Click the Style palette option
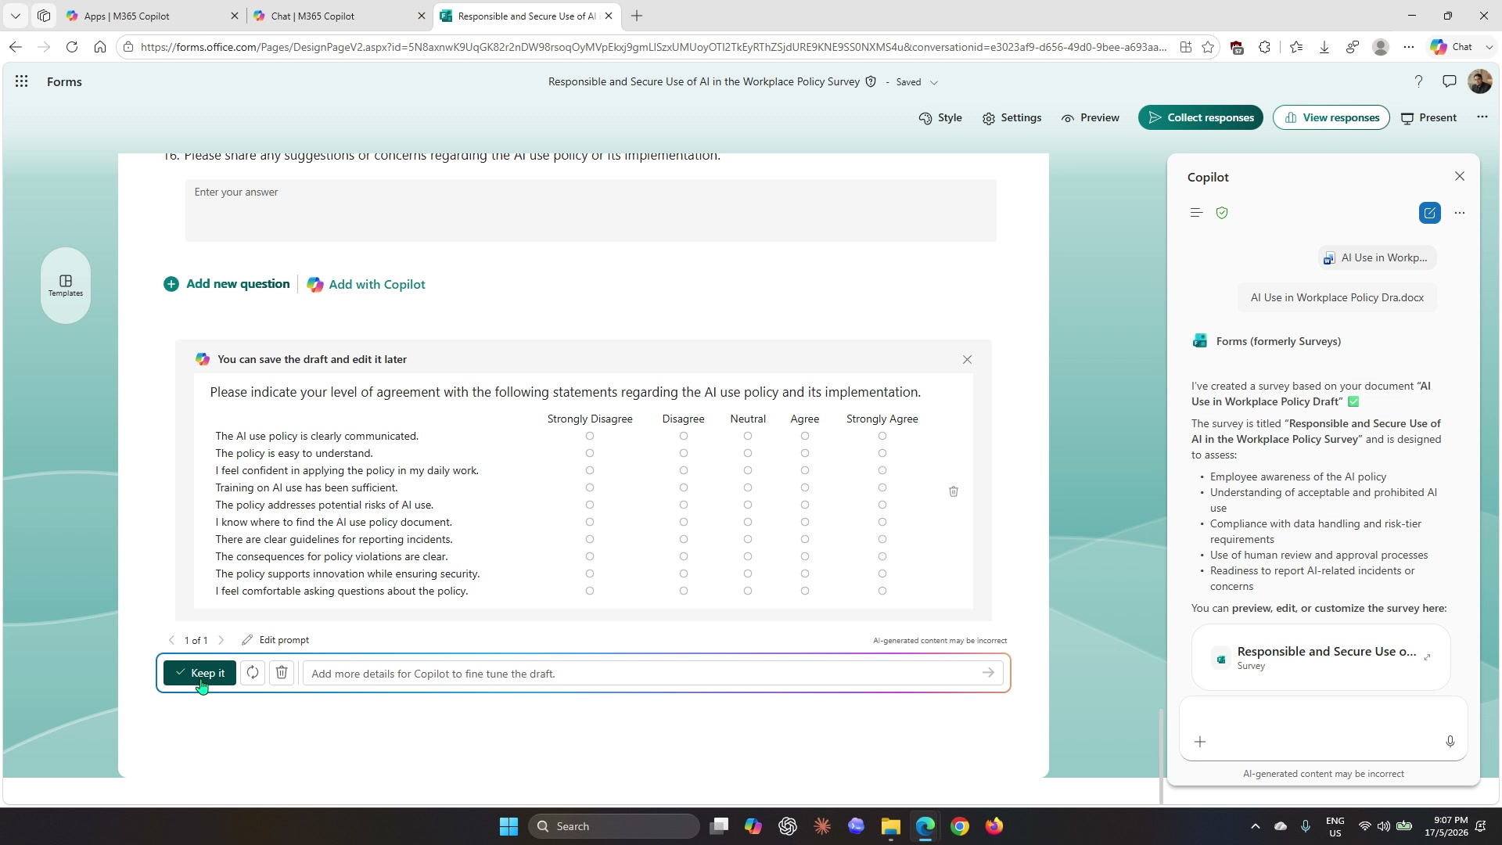 click(940, 117)
